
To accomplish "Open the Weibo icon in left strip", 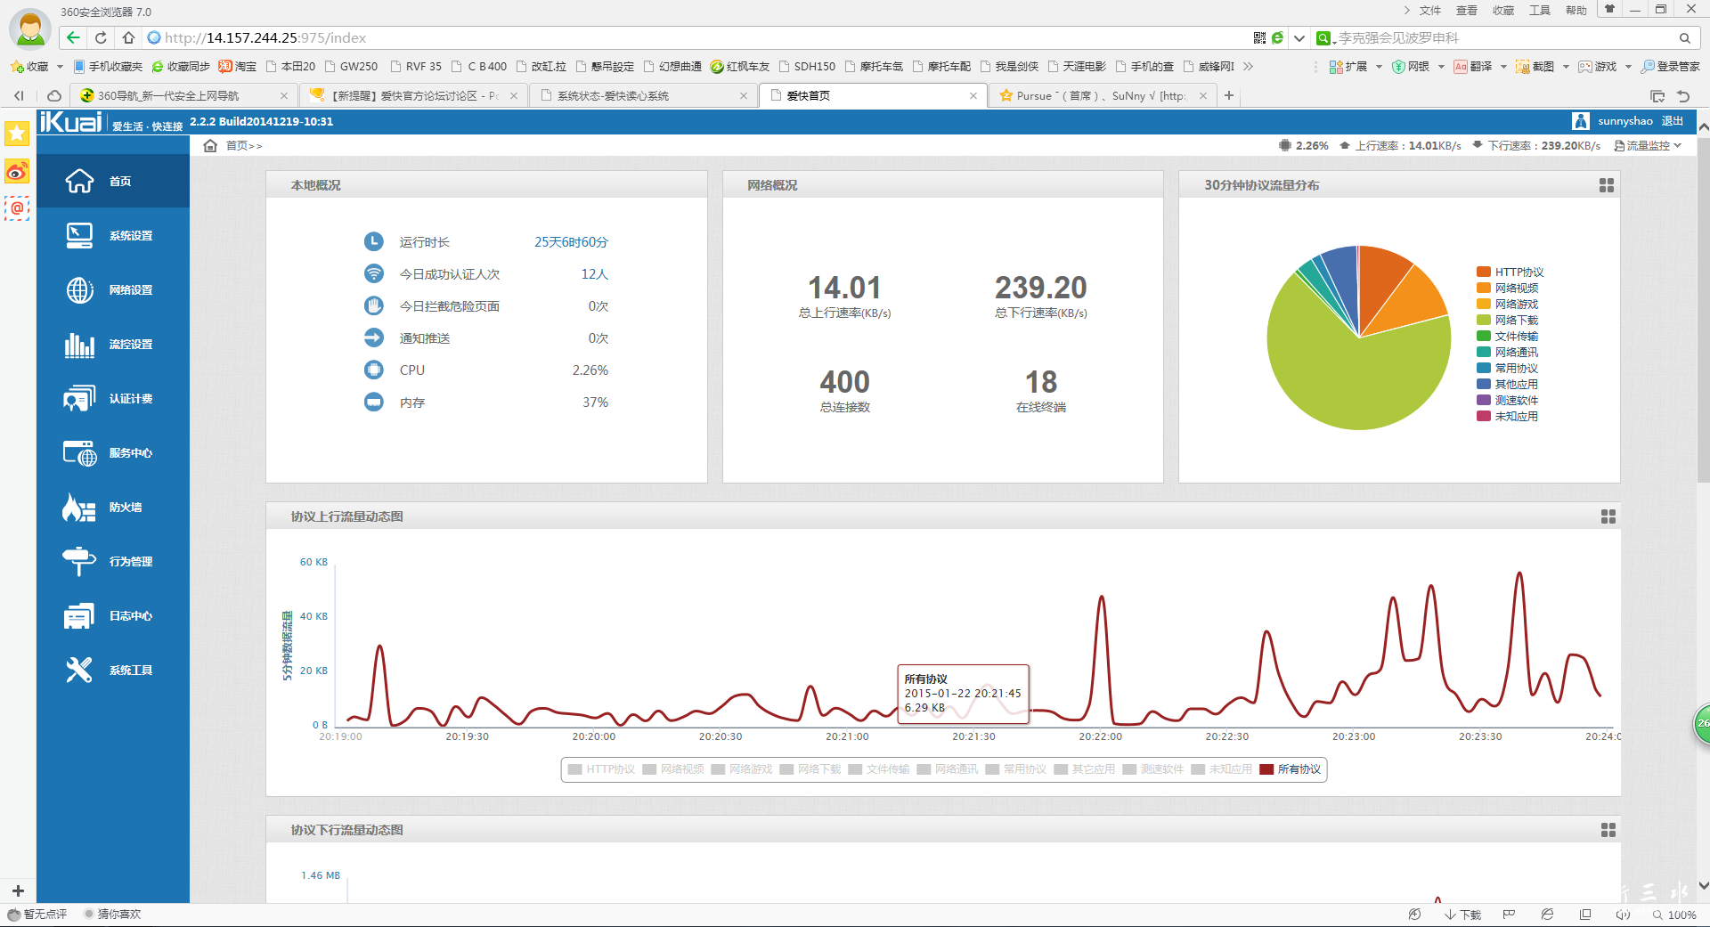I will pyautogui.click(x=17, y=171).
